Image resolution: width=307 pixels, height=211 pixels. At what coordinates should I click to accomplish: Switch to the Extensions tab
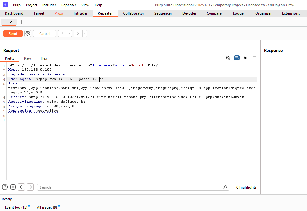pyautogui.click(x=291, y=13)
